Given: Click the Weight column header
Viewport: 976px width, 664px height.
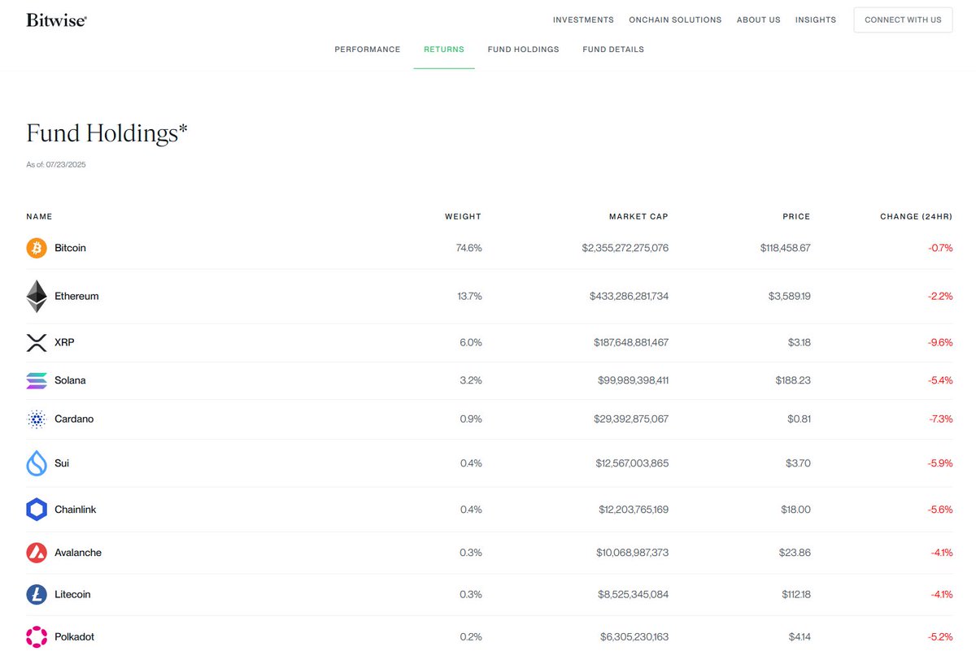Looking at the screenshot, I should (463, 217).
